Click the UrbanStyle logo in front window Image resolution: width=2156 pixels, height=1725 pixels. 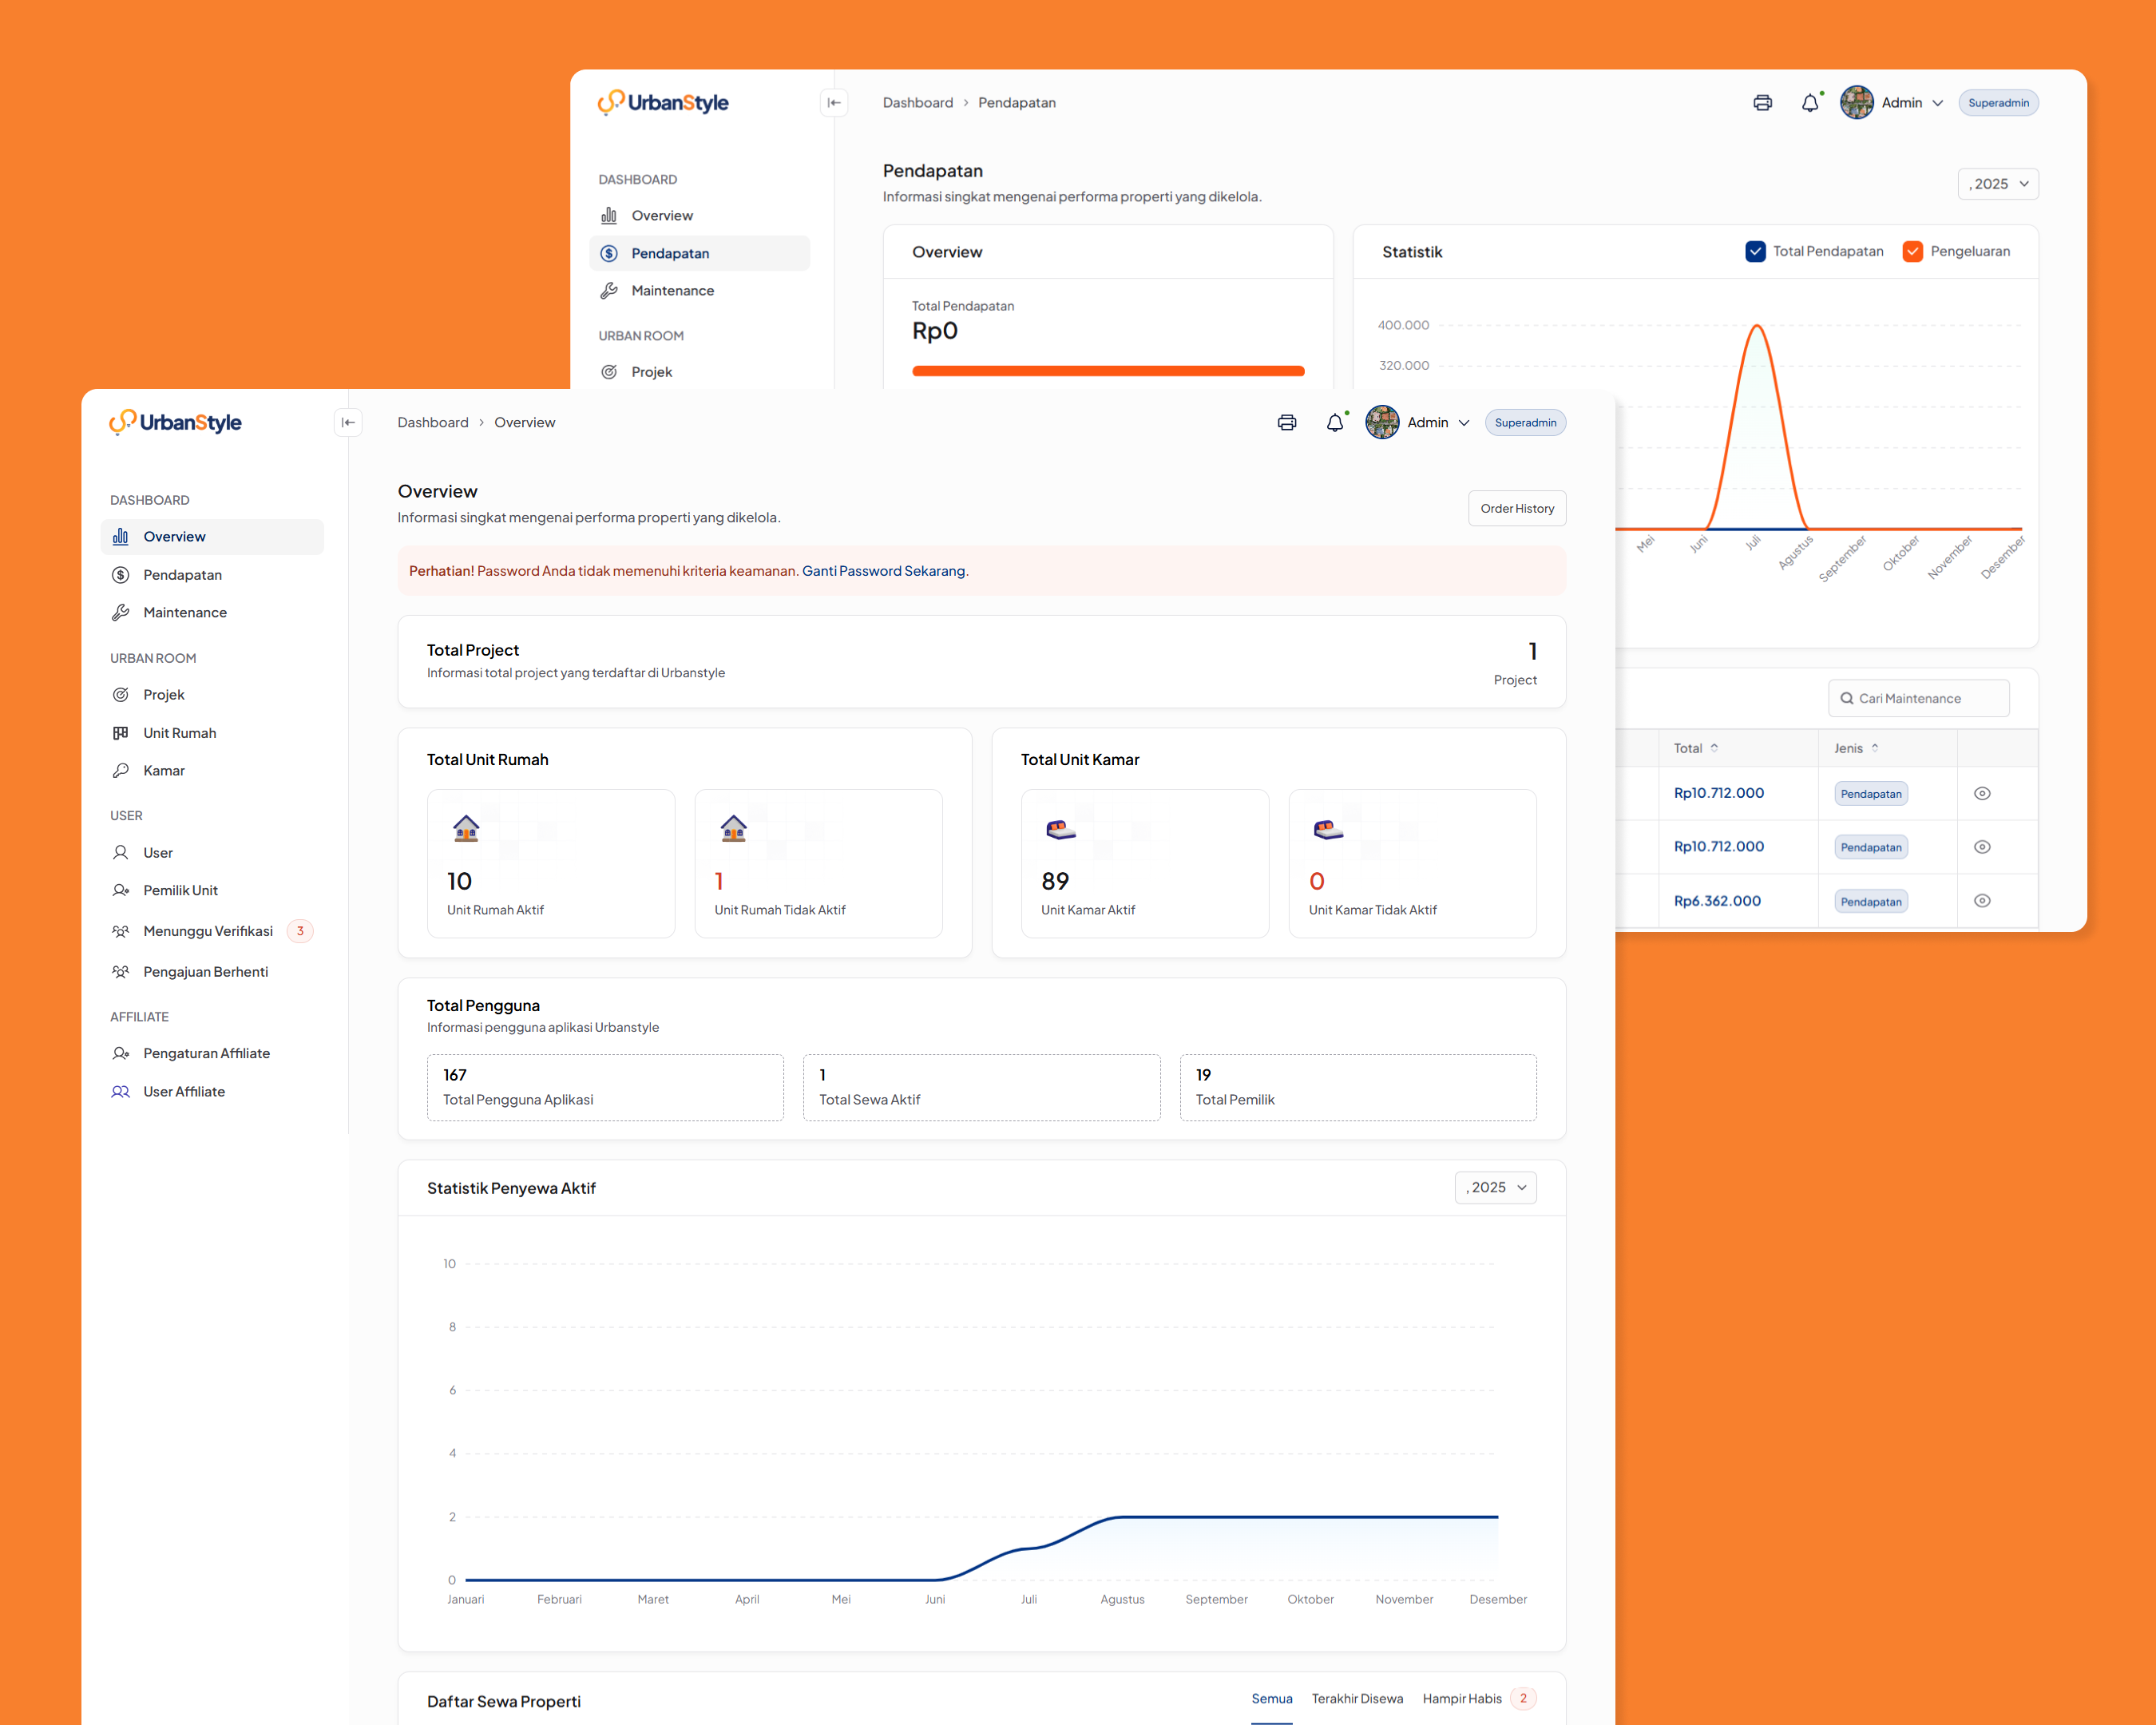point(176,423)
